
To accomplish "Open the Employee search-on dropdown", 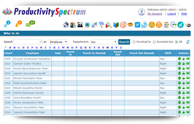I will (58, 42).
